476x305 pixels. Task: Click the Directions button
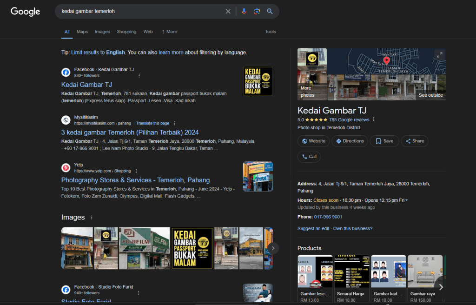350,141
